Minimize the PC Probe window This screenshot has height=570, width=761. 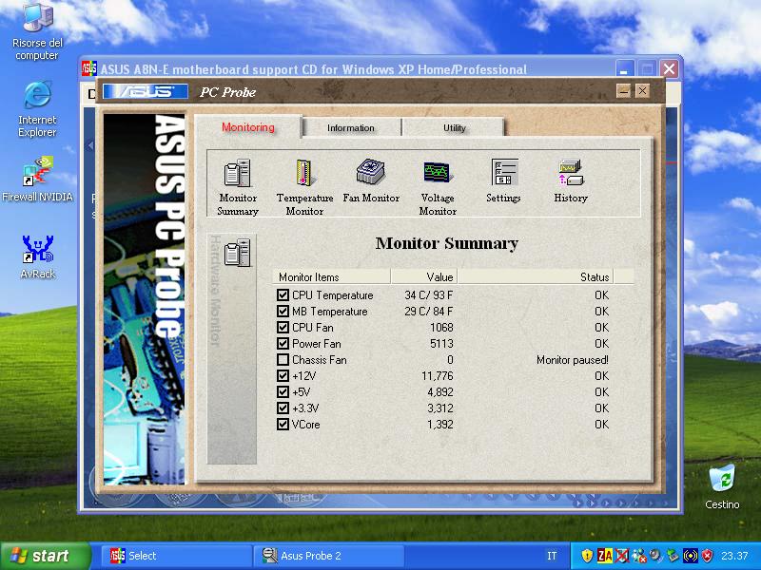pos(624,91)
